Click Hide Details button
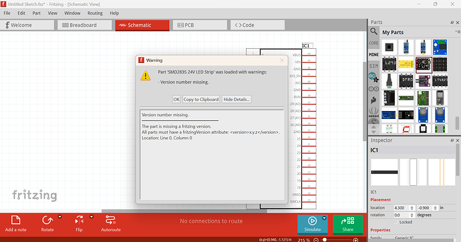The image size is (461, 242). pos(237,100)
